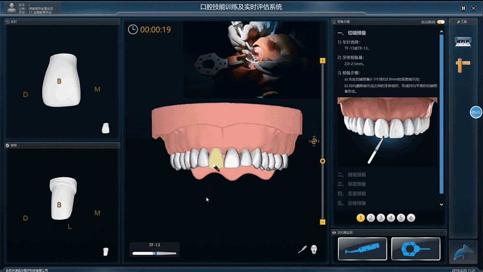Select step 6 radio circle
483x272 pixels.
pyautogui.click(x=411, y=218)
